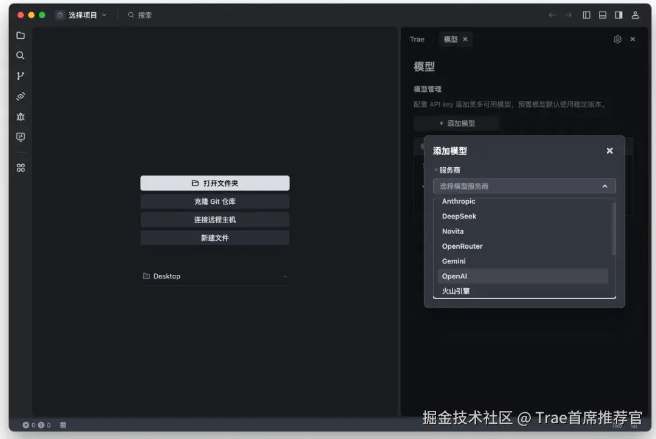Open the user account icon
The height and width of the screenshot is (439, 656).
(x=635, y=15)
